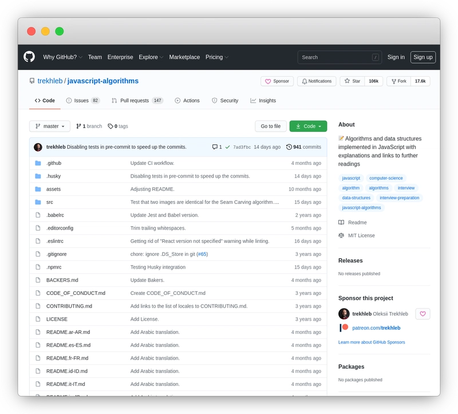
Task: Click the Go to file button
Action: click(270, 126)
